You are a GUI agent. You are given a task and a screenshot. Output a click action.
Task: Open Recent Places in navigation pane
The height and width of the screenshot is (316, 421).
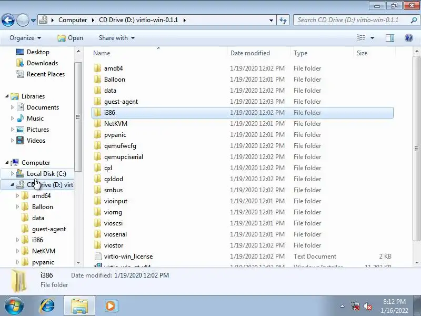41,74
